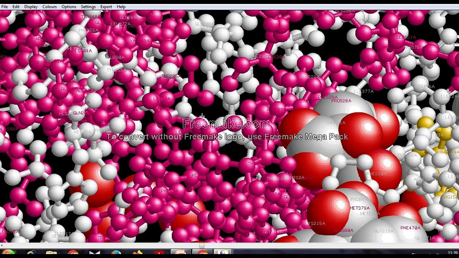
Task: Open the Options menu
Action: tap(69, 7)
